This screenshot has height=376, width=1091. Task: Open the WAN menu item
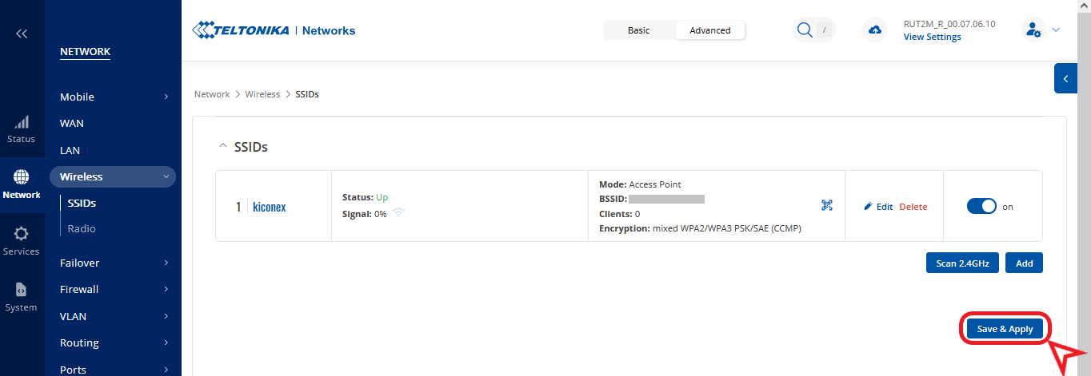(x=72, y=124)
